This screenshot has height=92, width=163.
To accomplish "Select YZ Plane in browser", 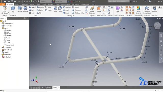I will 8,31.
